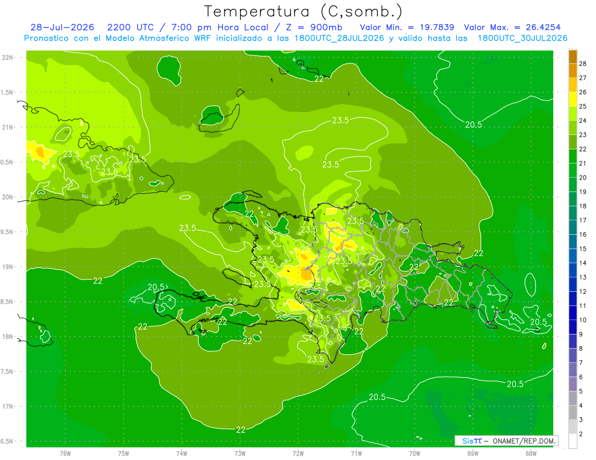Select the lime swatch between 24 and 25
The height and width of the screenshot is (460, 596).
(x=573, y=114)
